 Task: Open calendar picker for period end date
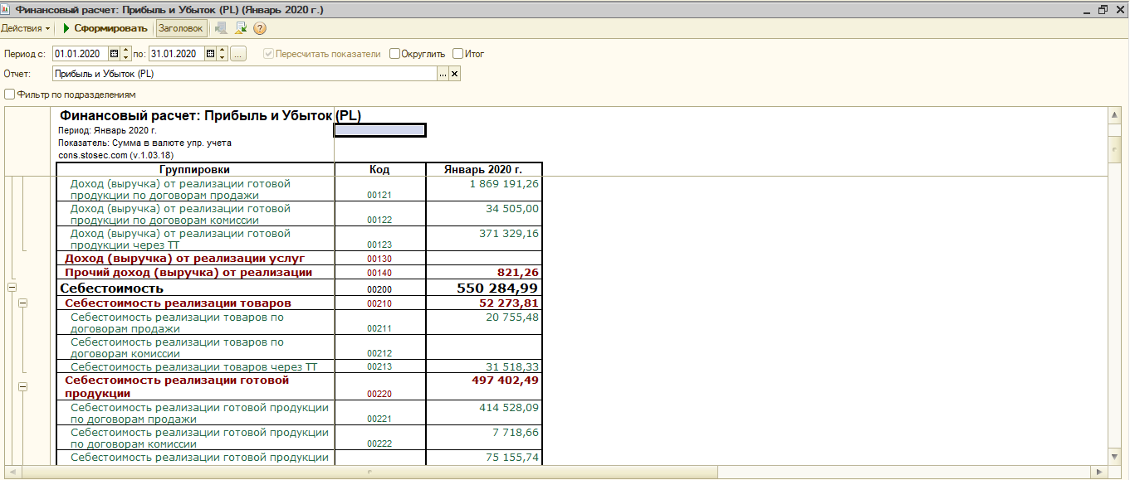pos(210,54)
